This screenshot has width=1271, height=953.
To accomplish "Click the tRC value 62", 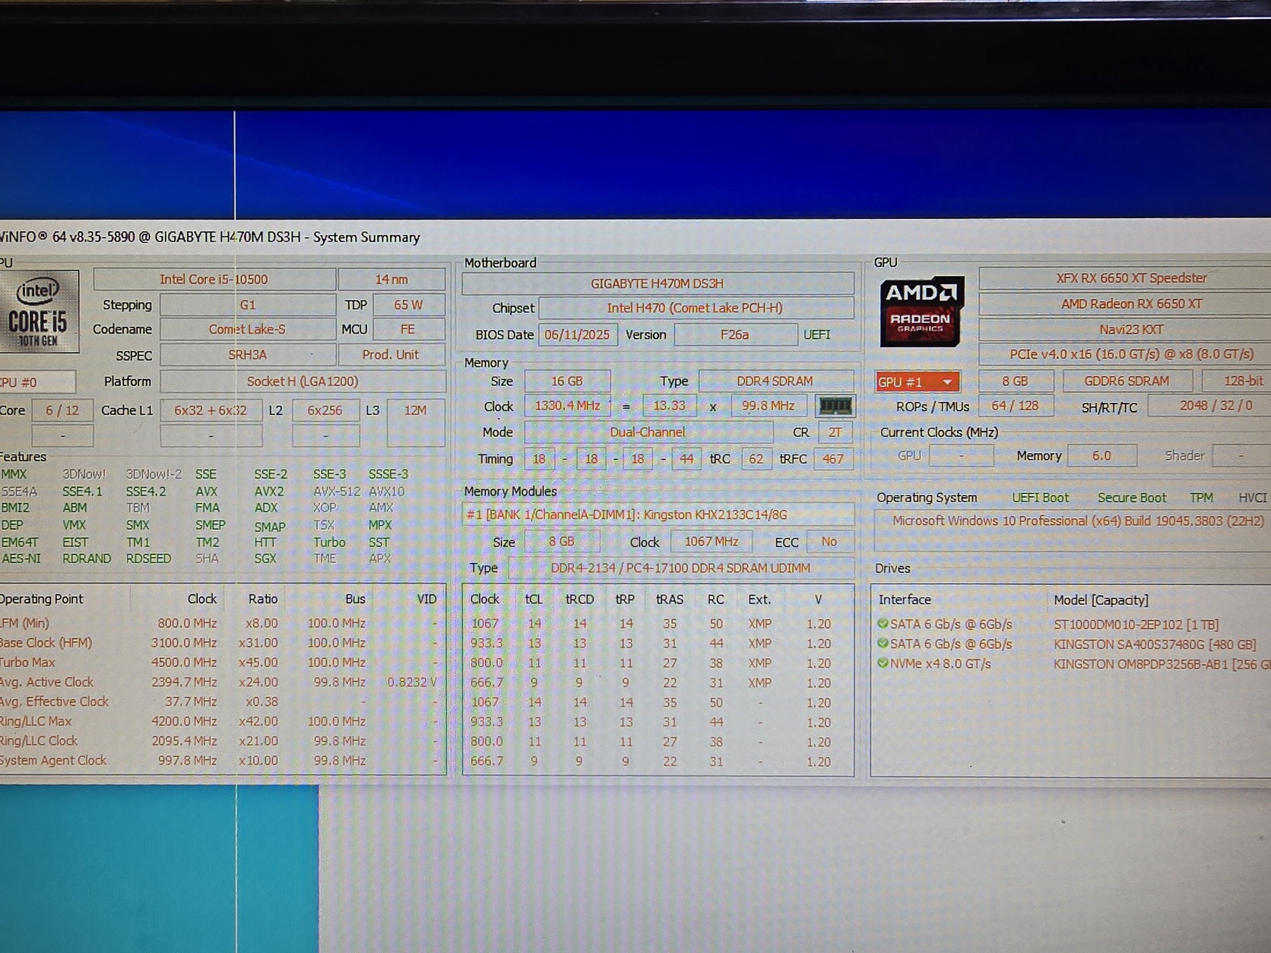I will 756,459.
